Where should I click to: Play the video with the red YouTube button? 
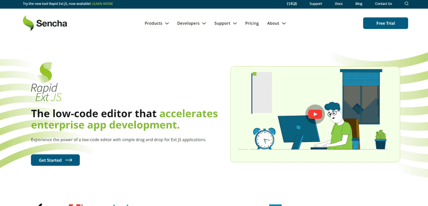pos(315,114)
